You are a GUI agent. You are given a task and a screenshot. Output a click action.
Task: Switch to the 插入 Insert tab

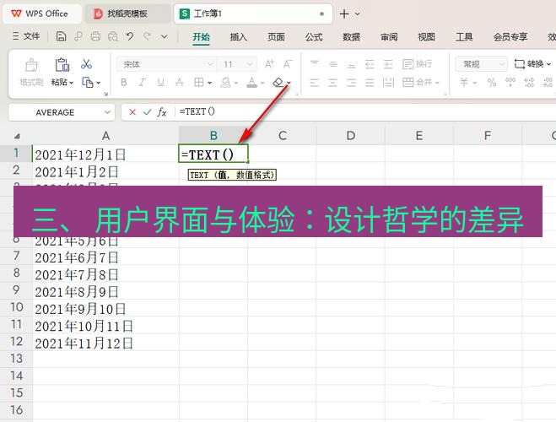(x=238, y=37)
